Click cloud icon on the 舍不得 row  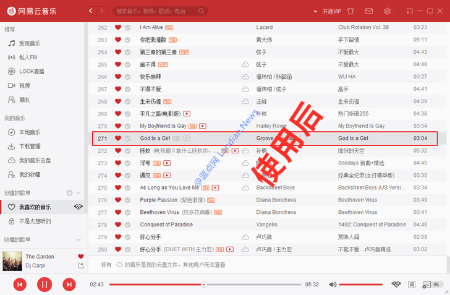point(245,64)
